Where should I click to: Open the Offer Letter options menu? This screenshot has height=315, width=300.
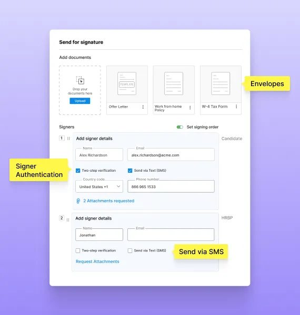[143, 107]
